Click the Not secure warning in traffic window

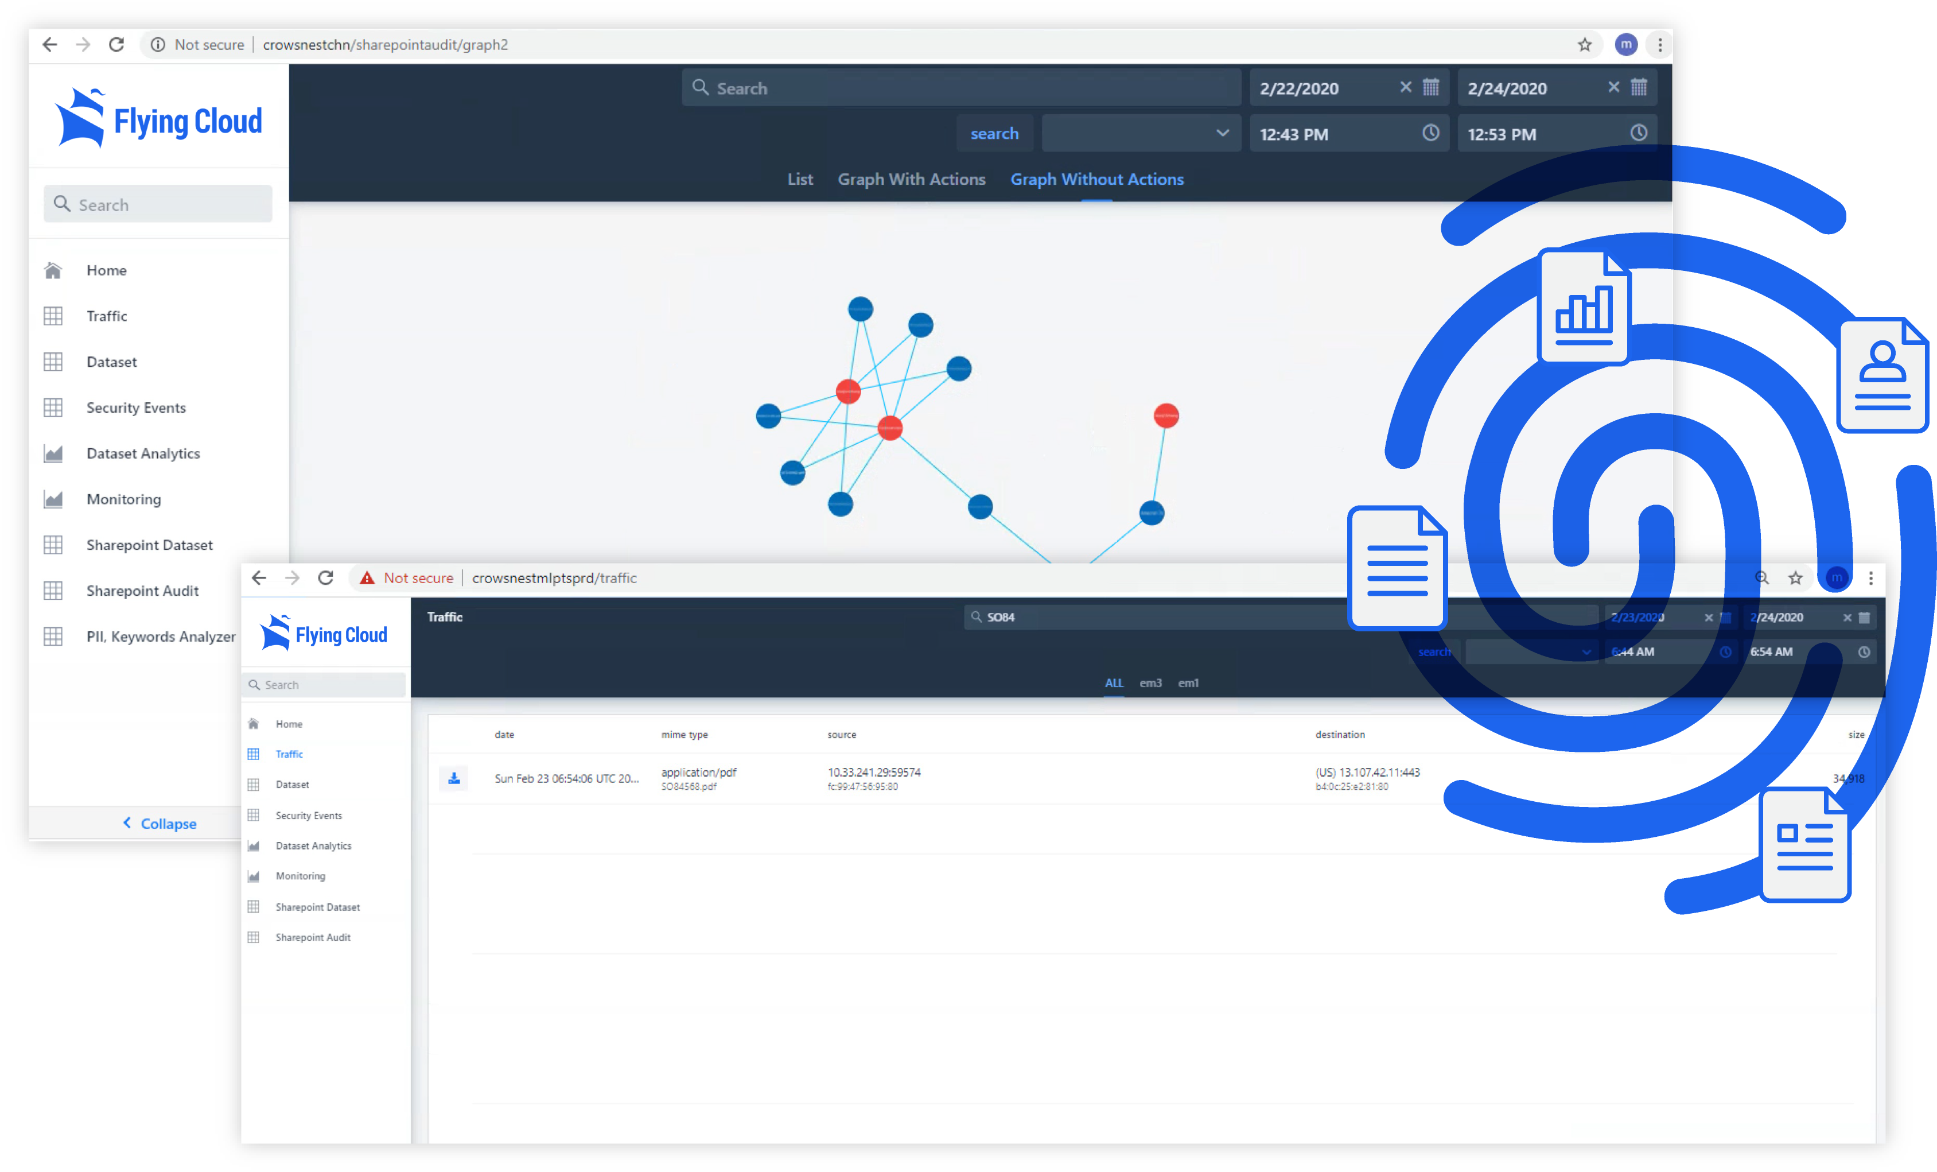pyautogui.click(x=406, y=578)
